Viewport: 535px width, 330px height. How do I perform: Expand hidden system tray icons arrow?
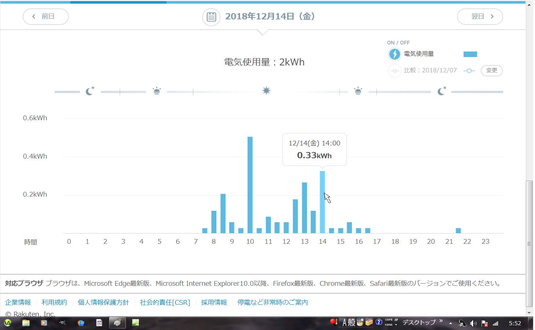click(450, 323)
